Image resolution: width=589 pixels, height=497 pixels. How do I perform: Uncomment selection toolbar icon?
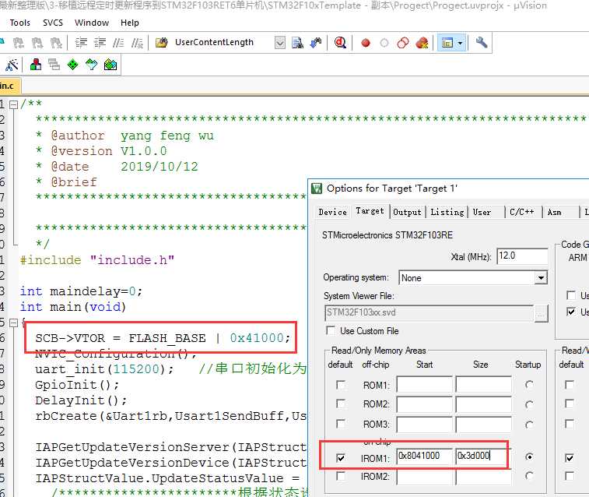point(137,43)
